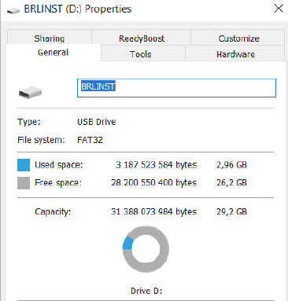Viewport: 288px width, 301px height.
Task: Click the '29,2 GB' capacity size
Action: (x=231, y=211)
